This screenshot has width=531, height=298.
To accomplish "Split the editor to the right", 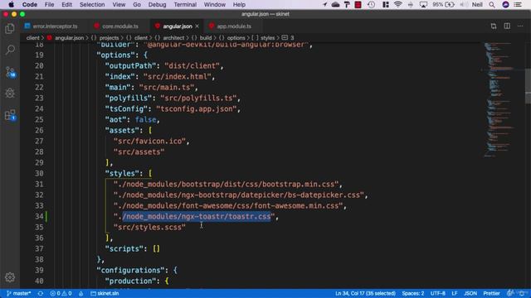I will 507,26.
